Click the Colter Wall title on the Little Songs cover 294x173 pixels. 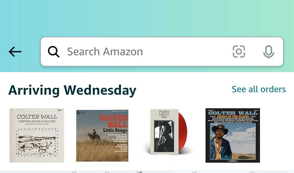pos(113,121)
